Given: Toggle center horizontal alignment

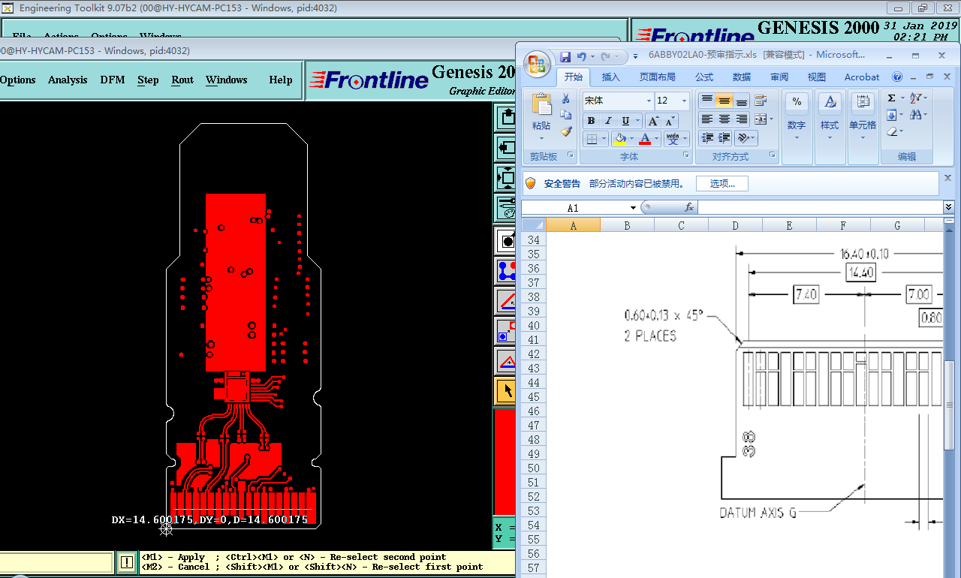Looking at the screenshot, I should (724, 119).
